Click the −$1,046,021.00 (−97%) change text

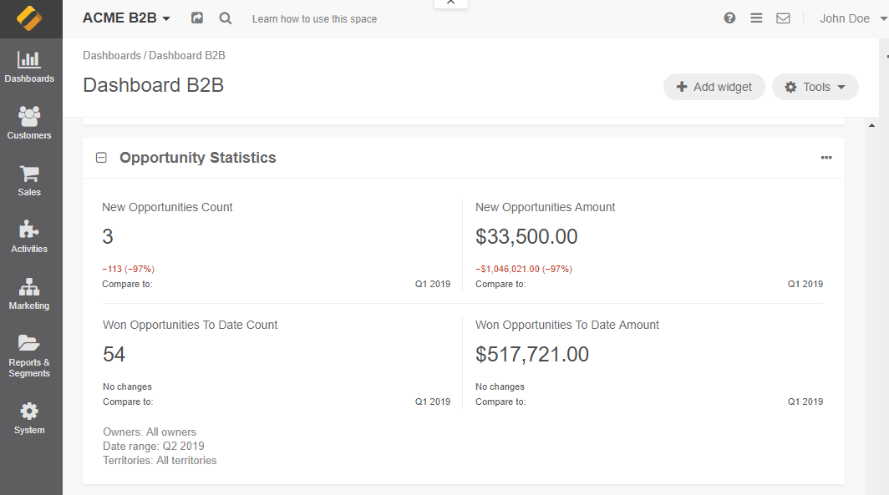(524, 269)
